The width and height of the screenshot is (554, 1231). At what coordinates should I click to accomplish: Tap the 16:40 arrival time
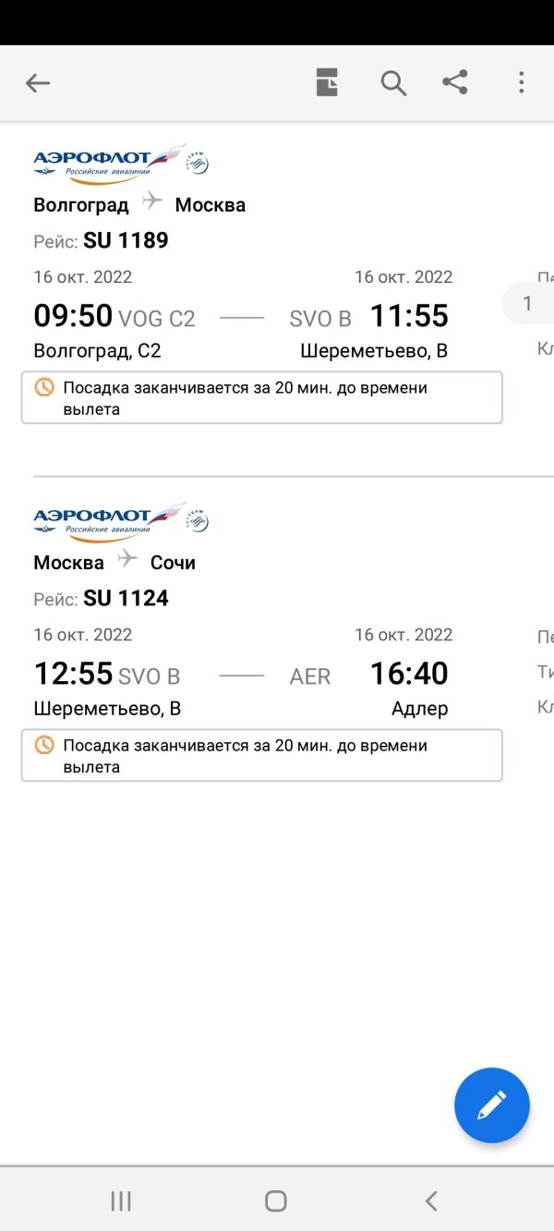(409, 674)
